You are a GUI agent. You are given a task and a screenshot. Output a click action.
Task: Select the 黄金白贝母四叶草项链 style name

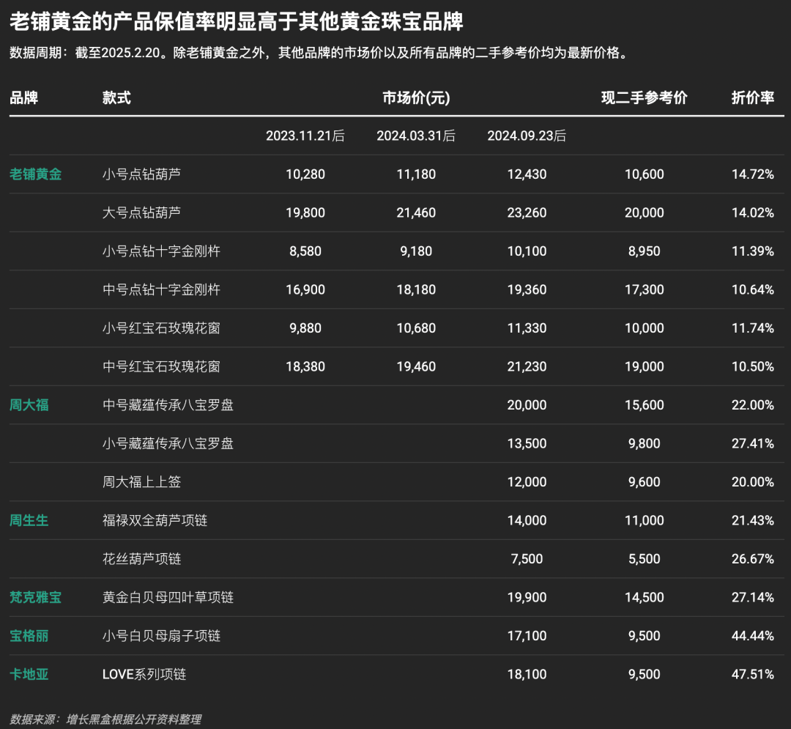168,597
